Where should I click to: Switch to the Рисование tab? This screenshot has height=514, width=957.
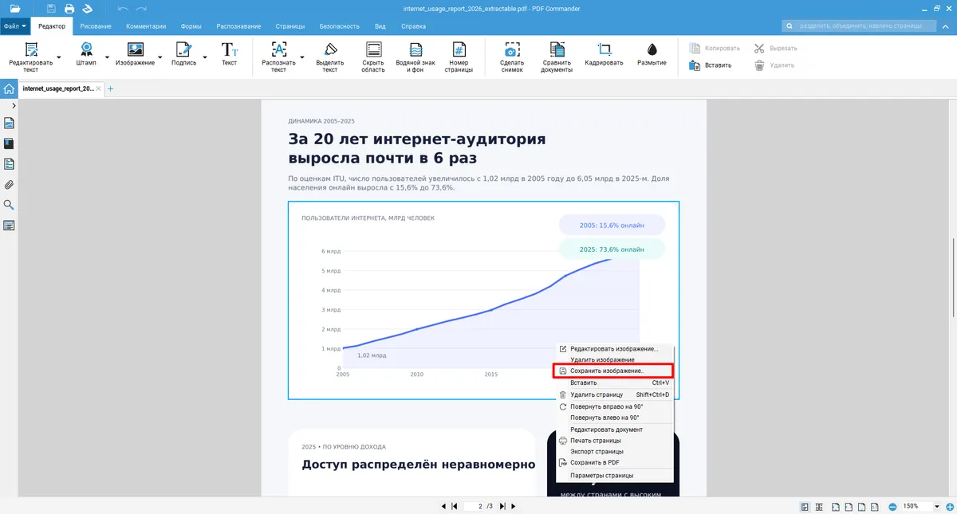[96, 26]
